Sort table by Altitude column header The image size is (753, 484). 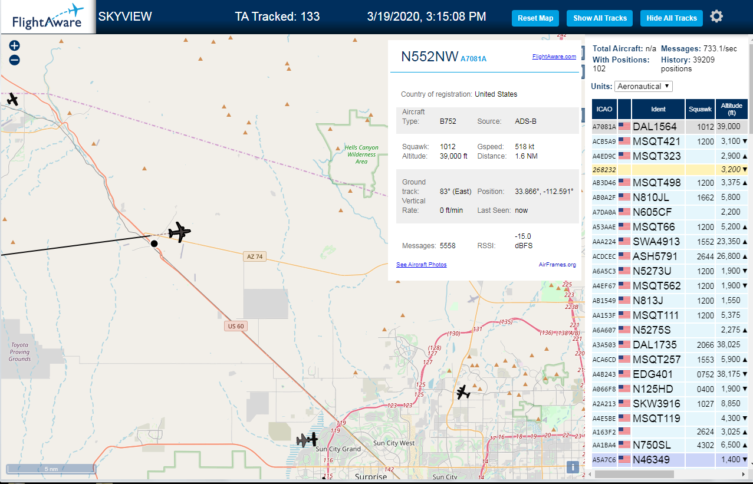click(732, 109)
